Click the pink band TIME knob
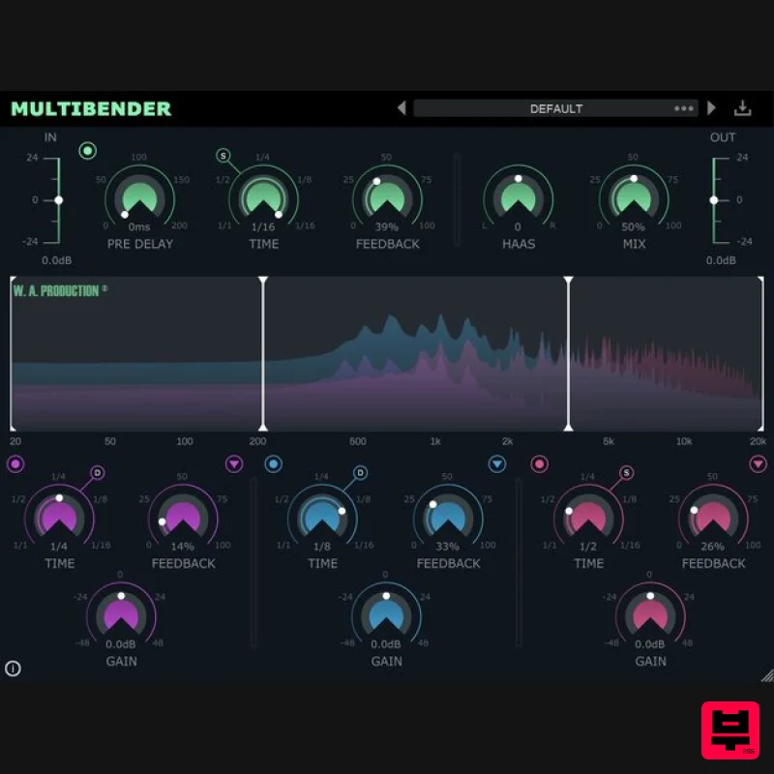 (x=588, y=518)
